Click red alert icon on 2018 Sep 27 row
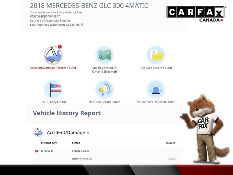Image resolution: width=233 pixels, height=175 pixels. point(37,151)
